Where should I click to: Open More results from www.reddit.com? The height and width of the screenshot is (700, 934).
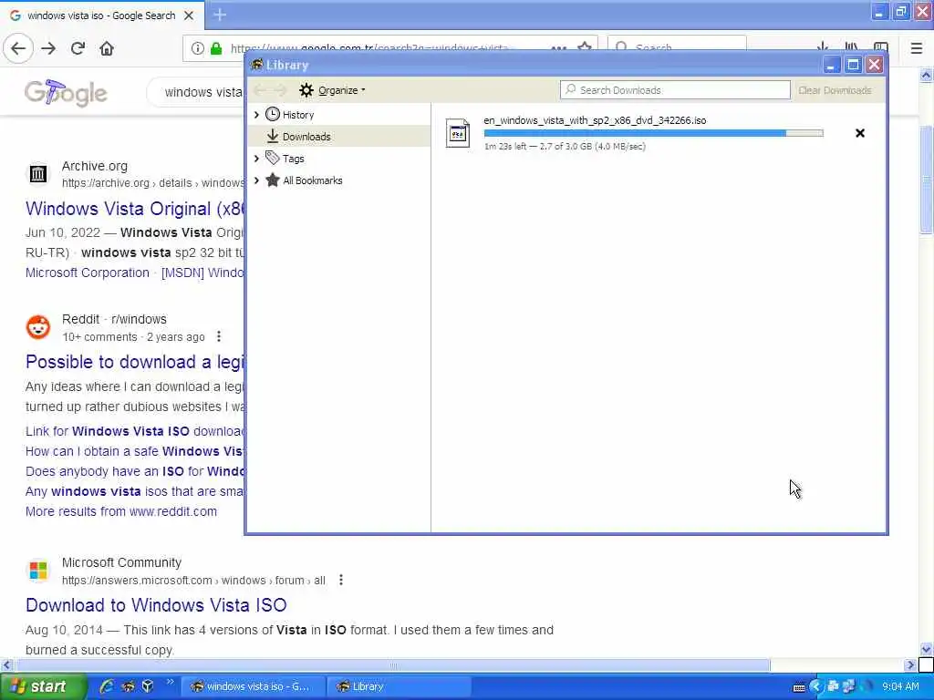[121, 511]
